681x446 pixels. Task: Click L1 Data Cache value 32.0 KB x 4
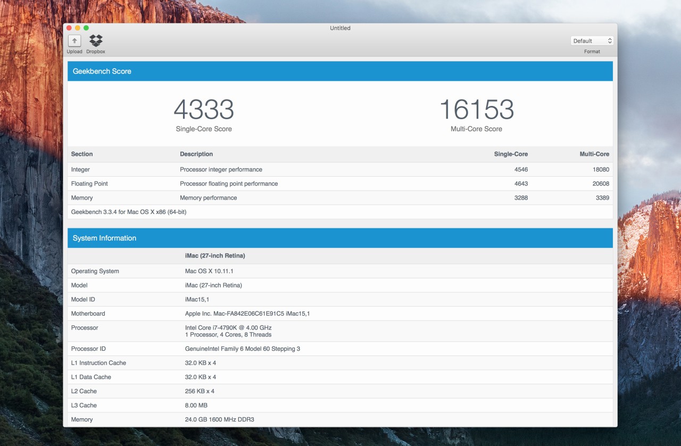201,377
